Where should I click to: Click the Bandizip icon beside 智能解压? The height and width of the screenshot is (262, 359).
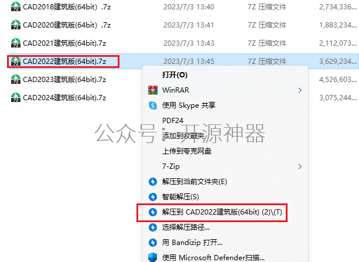coord(153,197)
